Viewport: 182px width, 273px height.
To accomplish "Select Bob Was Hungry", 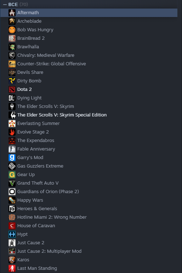I will click(x=89, y=30).
